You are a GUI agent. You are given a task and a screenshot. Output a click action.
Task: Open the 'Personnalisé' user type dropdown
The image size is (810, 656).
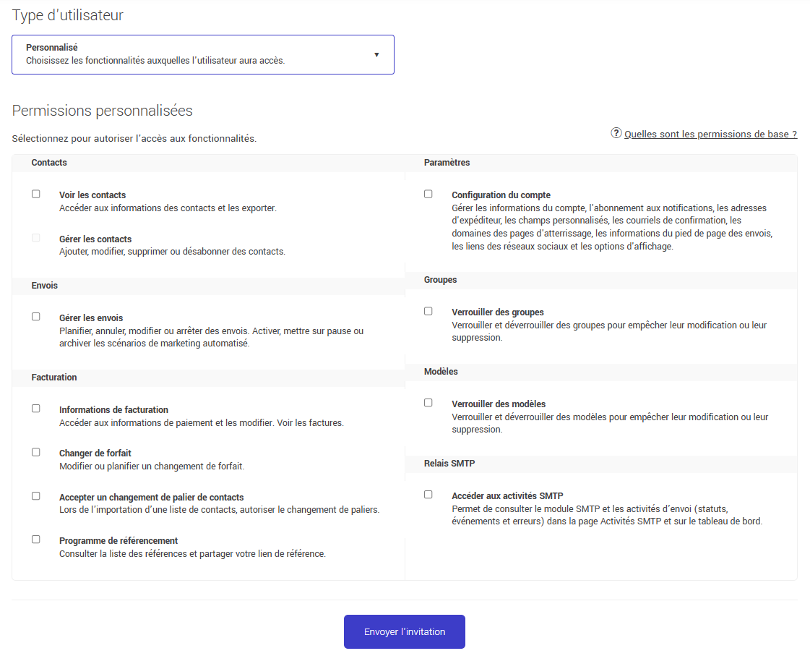click(202, 54)
